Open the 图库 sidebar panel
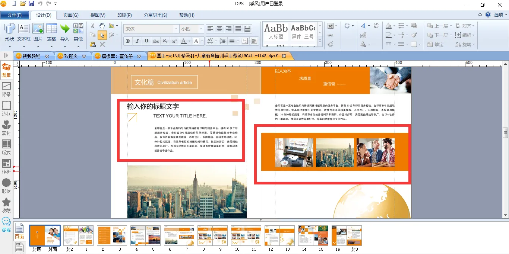 click(x=6, y=71)
